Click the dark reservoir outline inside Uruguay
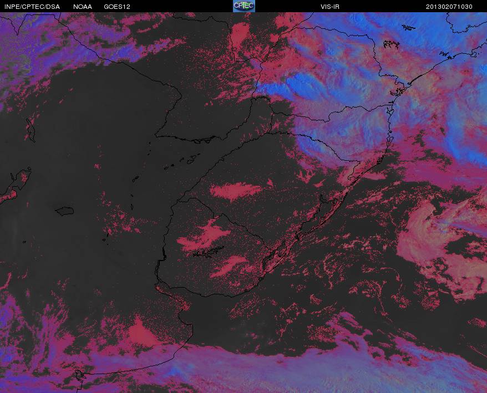Screen dimensions: 487x393 209,252
